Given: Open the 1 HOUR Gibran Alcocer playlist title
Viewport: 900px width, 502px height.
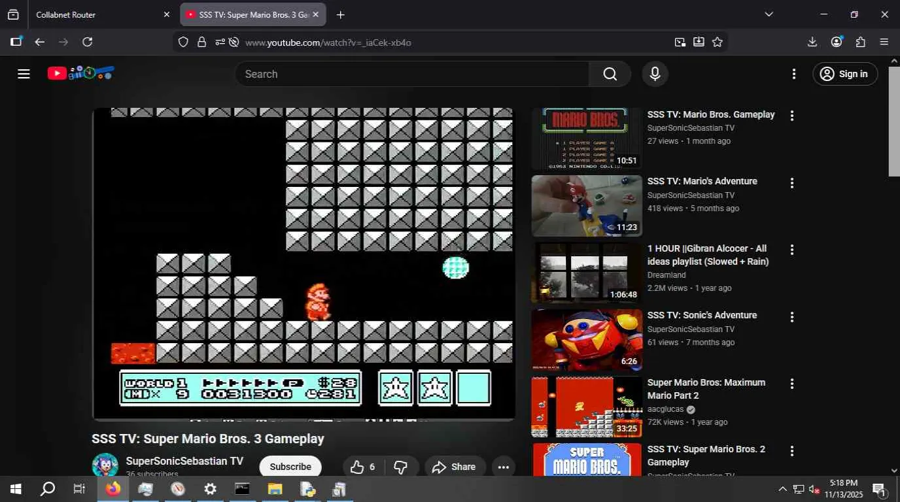Looking at the screenshot, I should 708,255.
